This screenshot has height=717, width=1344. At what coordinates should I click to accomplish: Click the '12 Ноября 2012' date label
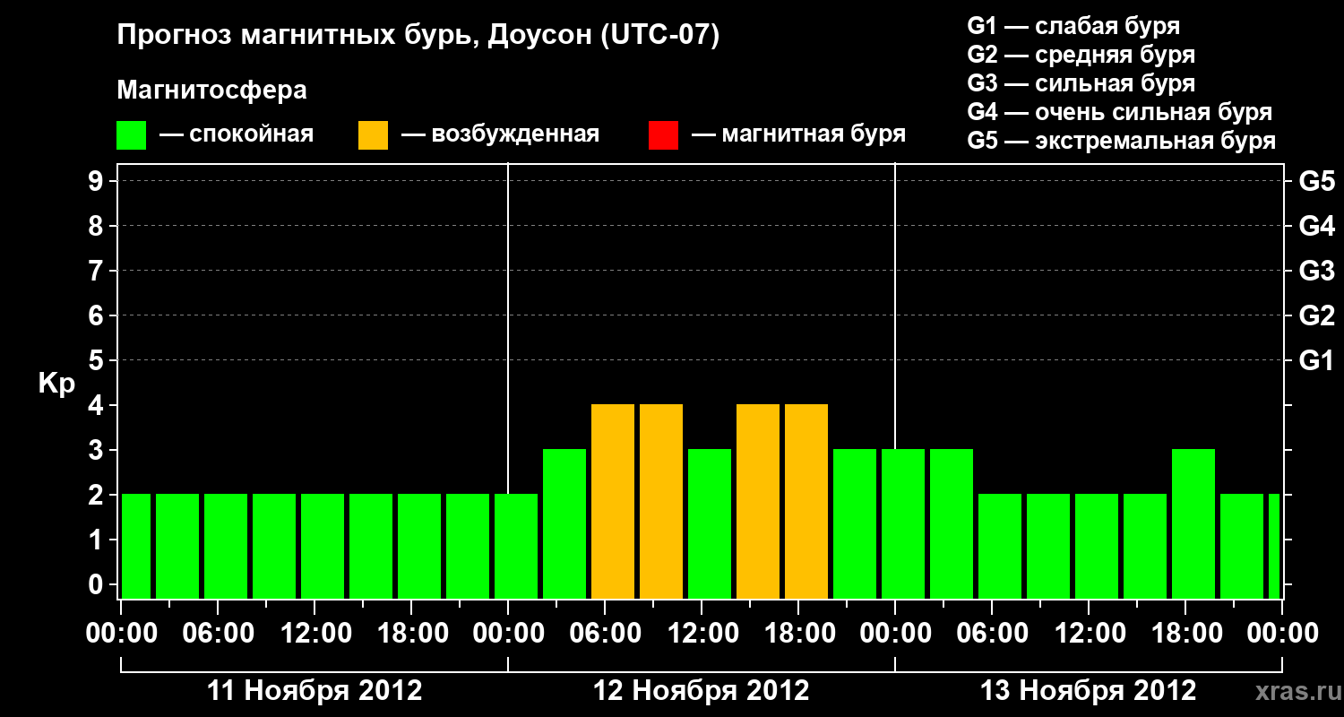coord(702,691)
